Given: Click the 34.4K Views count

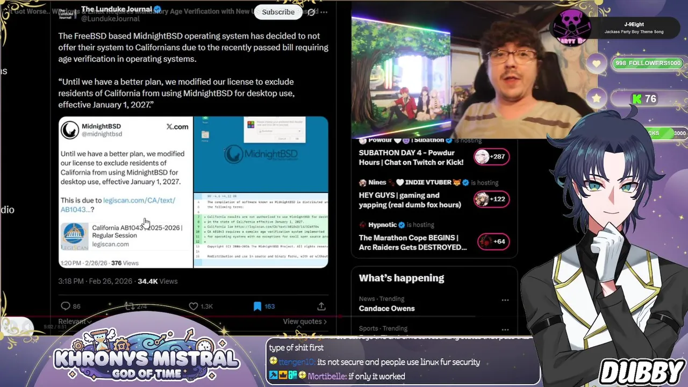Looking at the screenshot, I should 157,281.
